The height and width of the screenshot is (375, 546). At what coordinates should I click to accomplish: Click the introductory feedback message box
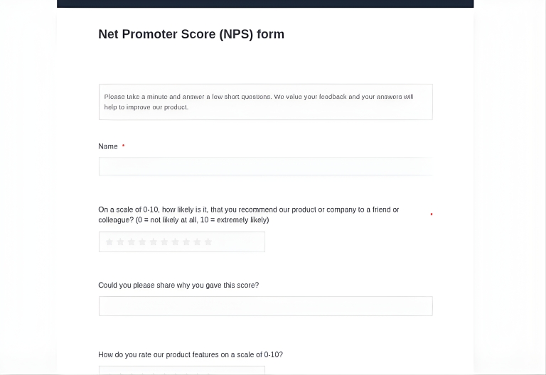(265, 102)
